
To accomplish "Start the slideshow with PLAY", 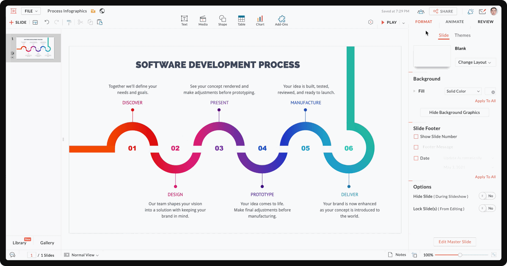I will (389, 22).
